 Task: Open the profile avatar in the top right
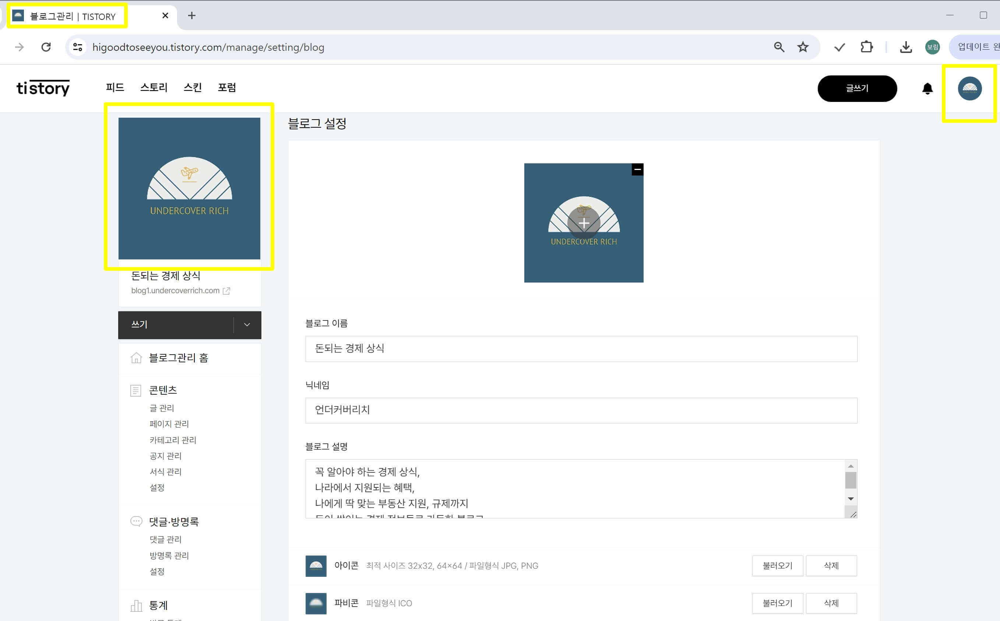coord(970,89)
